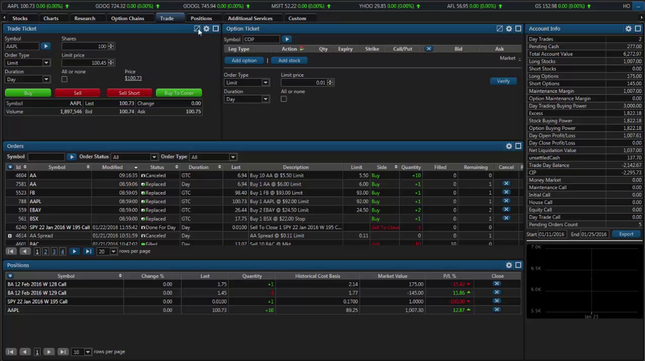This screenshot has height=361, width=645.
Task: Adjust Option Ticket limit price stepper
Action: pyautogui.click(x=330, y=83)
